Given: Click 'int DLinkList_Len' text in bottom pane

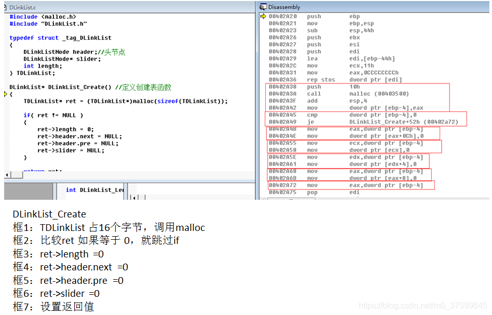Looking at the screenshot, I should pyautogui.click(x=95, y=190).
